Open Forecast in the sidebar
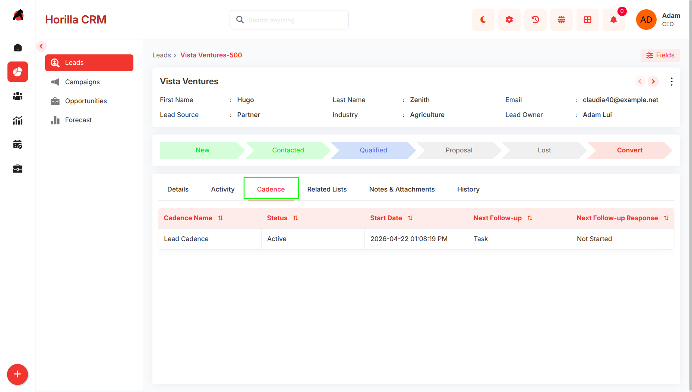 pos(89,120)
